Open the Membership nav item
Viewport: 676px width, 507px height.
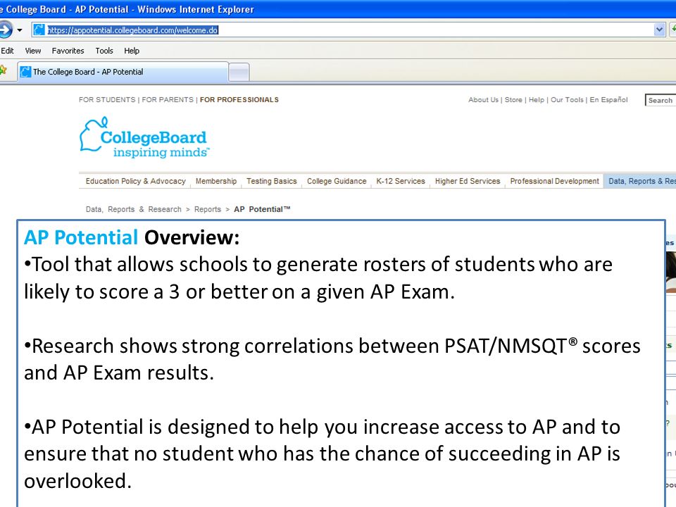pos(216,181)
